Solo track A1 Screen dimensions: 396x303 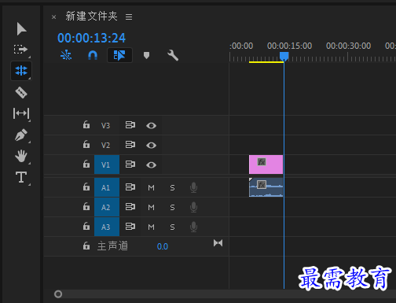172,188
